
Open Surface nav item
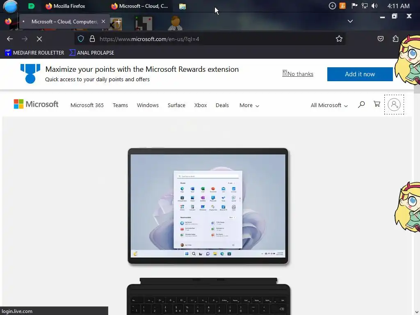tap(176, 105)
